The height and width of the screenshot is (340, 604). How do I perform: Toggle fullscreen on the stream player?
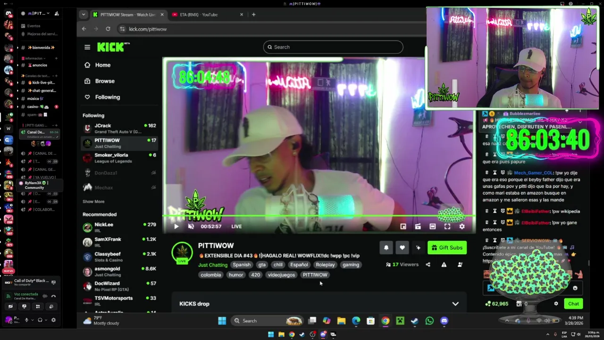coord(447,226)
